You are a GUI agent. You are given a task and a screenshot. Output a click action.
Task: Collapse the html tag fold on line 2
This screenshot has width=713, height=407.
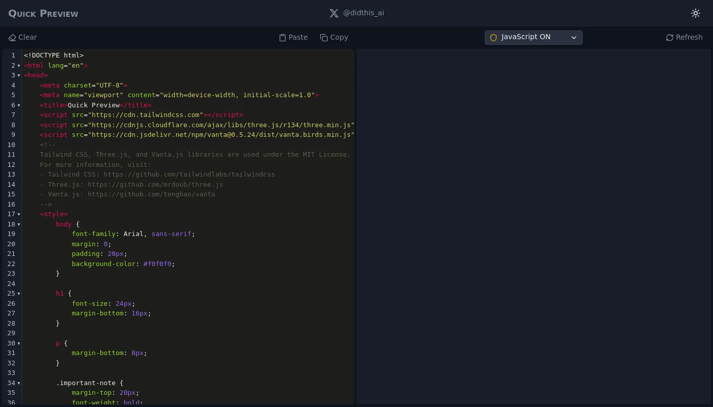tap(19, 66)
